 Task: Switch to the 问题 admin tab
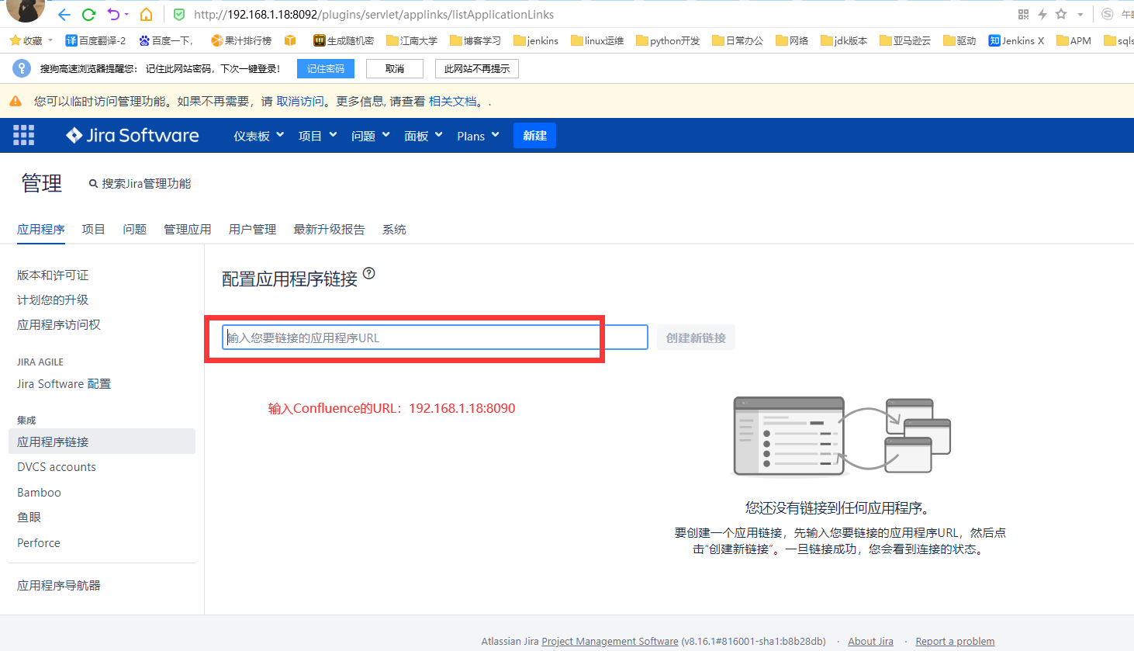pyautogui.click(x=134, y=229)
